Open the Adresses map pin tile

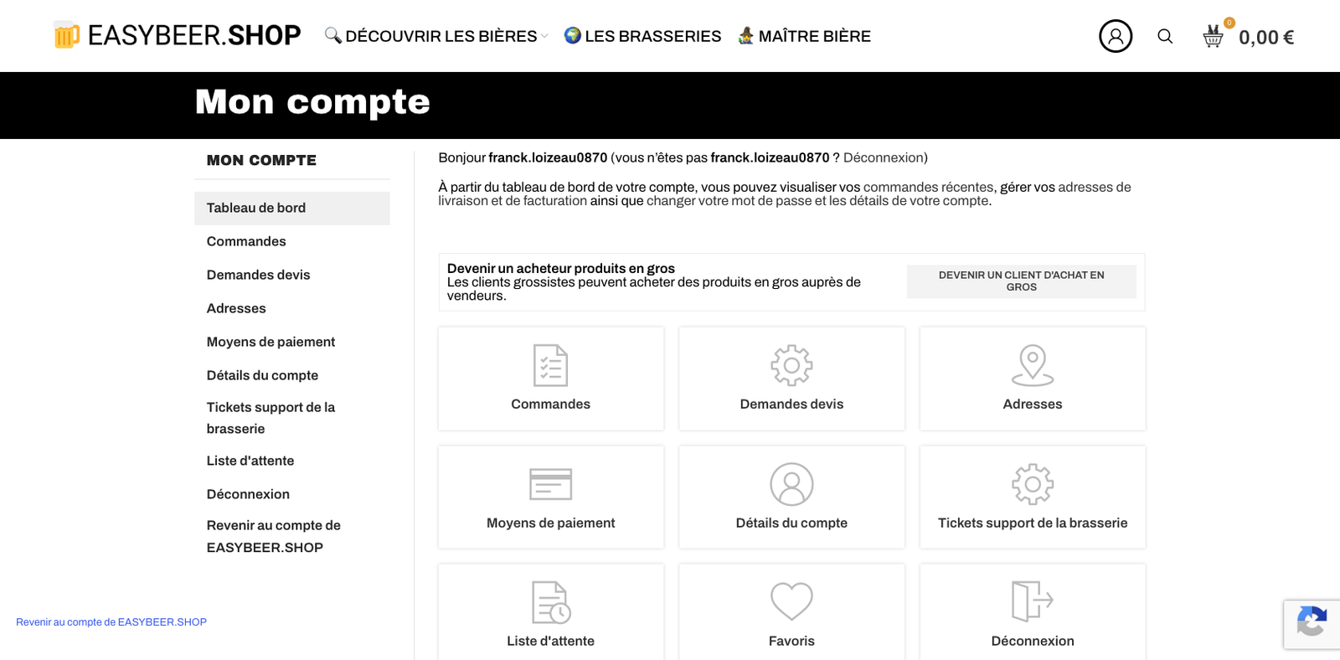tap(1032, 366)
